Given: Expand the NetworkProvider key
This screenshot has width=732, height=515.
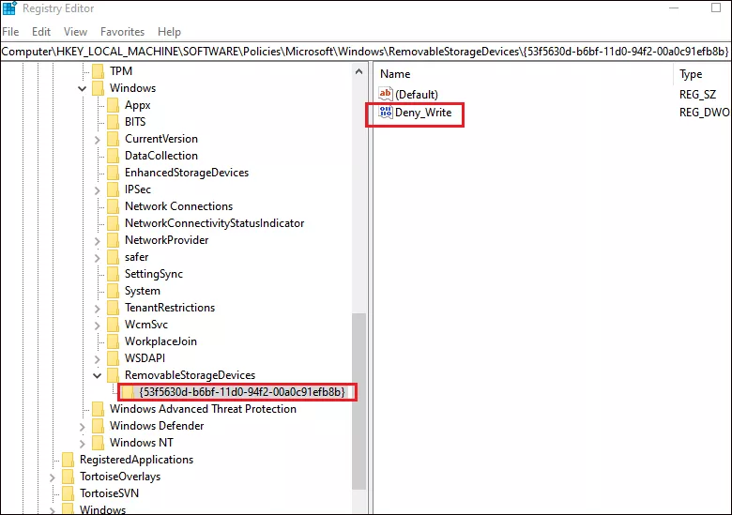Looking at the screenshot, I should 97,240.
